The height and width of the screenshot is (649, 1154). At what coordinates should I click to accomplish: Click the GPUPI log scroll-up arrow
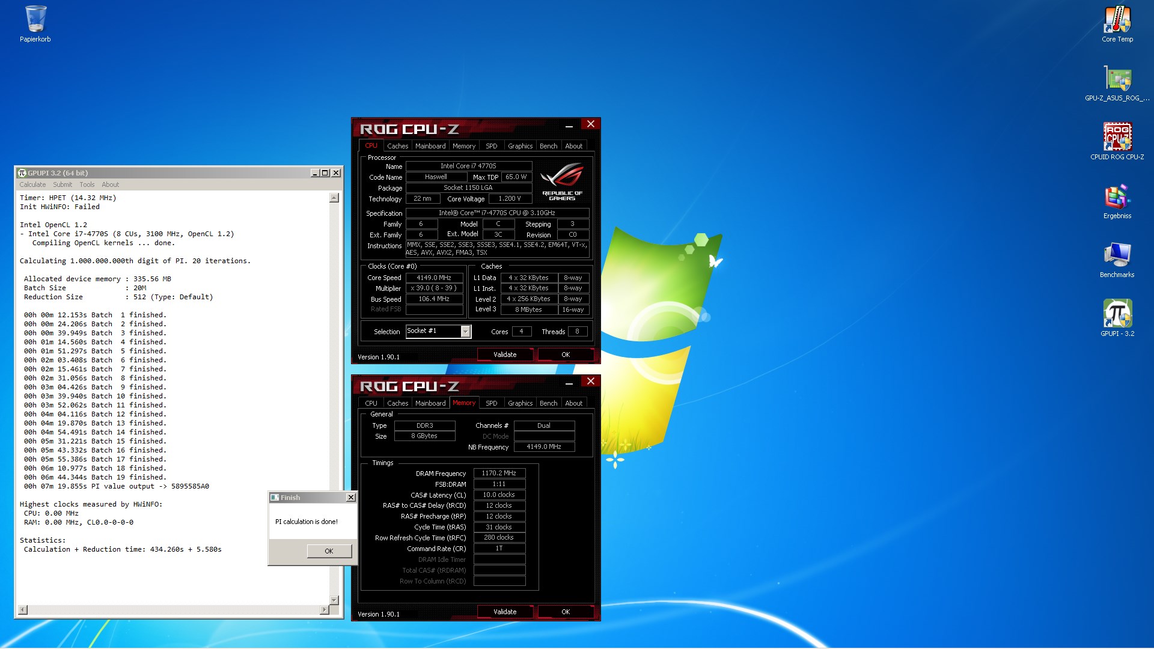pos(334,198)
